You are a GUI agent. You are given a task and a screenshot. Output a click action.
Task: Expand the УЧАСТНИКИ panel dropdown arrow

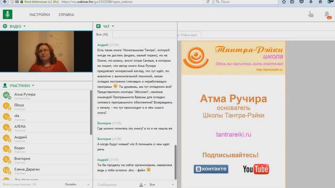[x=33, y=86]
